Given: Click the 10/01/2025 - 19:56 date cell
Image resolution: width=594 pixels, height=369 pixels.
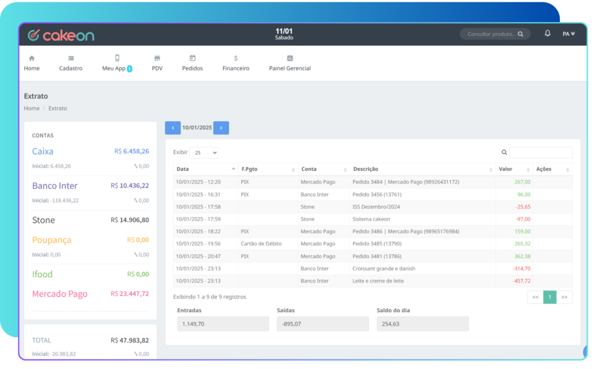Looking at the screenshot, I should [x=198, y=244].
